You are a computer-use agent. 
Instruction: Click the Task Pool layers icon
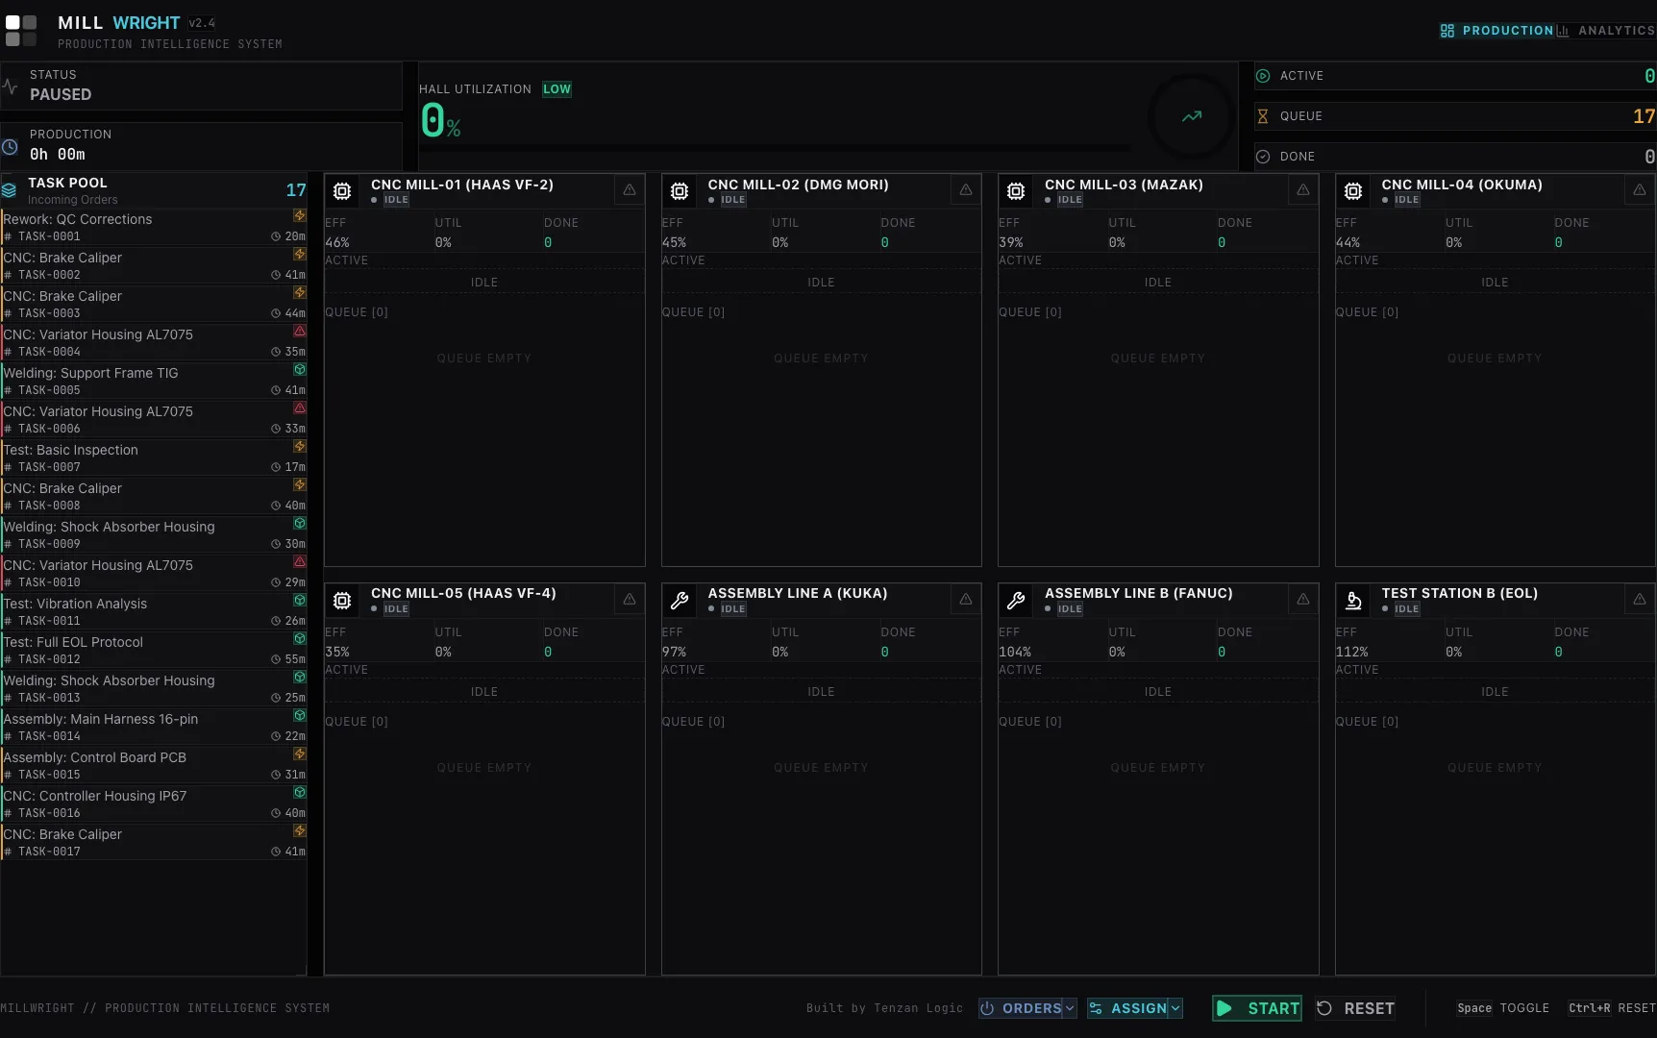(x=10, y=190)
